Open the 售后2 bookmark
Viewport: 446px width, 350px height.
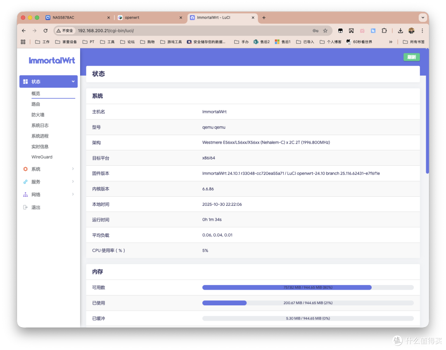[262, 42]
